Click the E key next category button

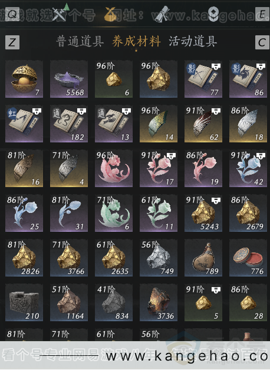click(262, 14)
